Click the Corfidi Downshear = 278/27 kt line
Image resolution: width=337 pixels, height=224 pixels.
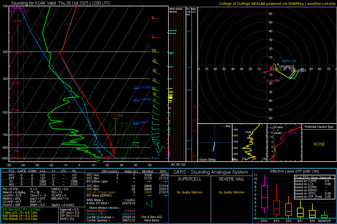tap(111, 217)
